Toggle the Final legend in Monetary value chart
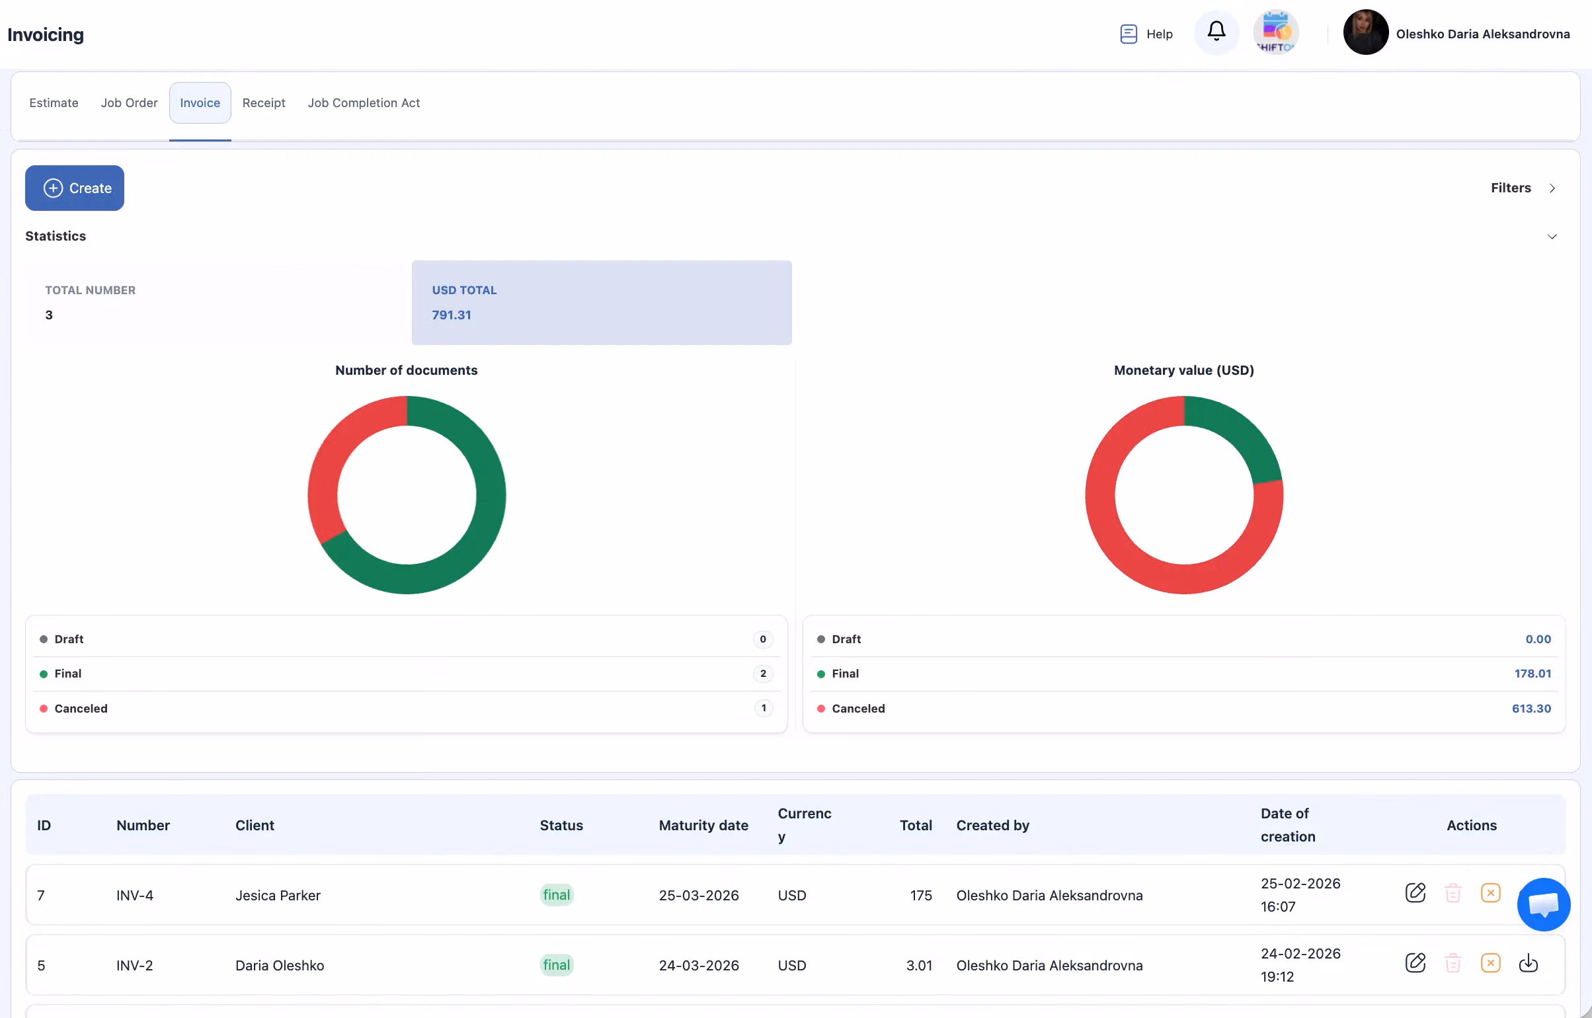The image size is (1592, 1018). 847,674
